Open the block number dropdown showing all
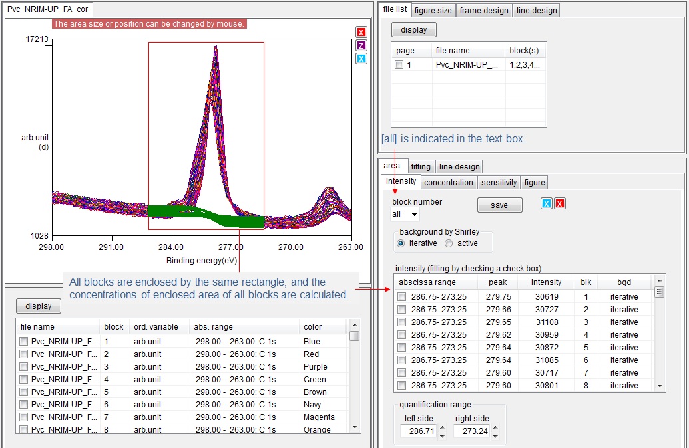 click(404, 214)
